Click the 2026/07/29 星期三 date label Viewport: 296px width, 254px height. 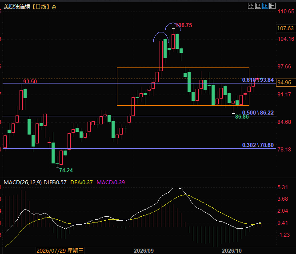tap(60, 250)
